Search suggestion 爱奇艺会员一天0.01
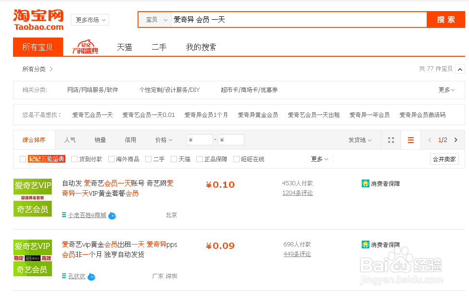 pos(149,115)
